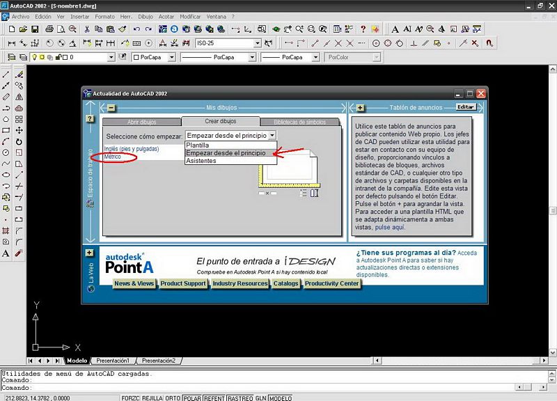Open the layer list dropdown showing layer 0
Viewport: 557px width, 401px height.
coord(111,57)
